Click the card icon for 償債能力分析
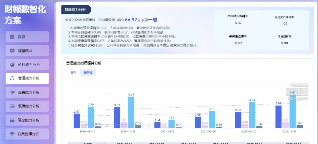This screenshot has width=318, height=144. [12, 106]
